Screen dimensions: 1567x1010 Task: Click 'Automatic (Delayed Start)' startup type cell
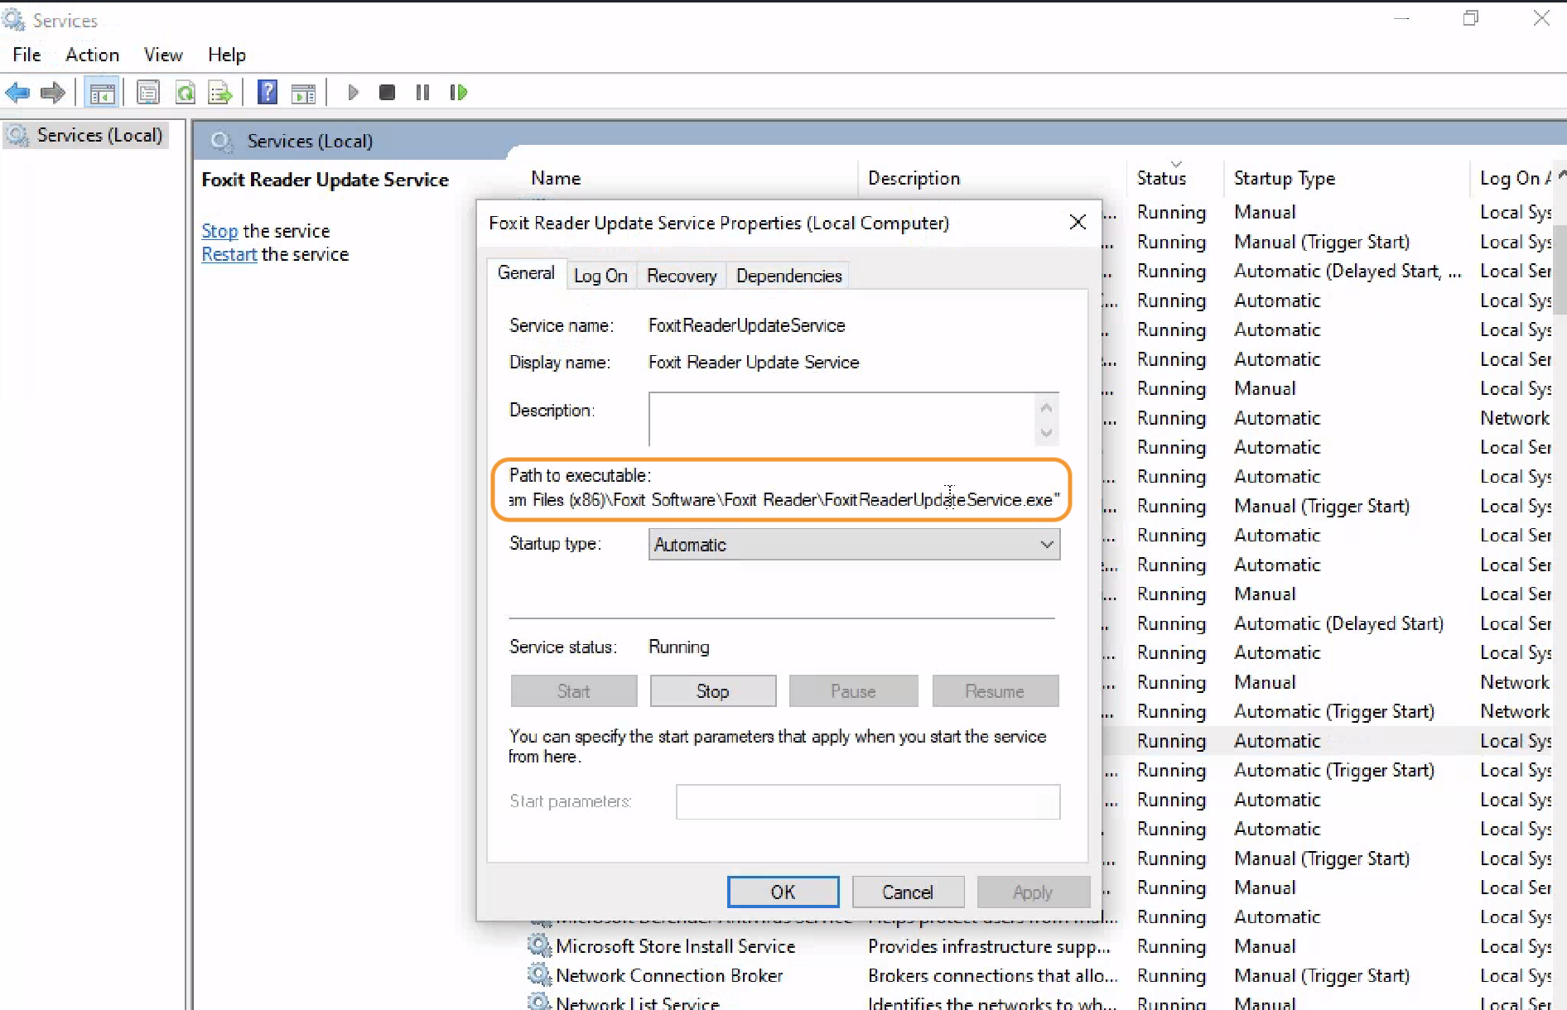1338,623
